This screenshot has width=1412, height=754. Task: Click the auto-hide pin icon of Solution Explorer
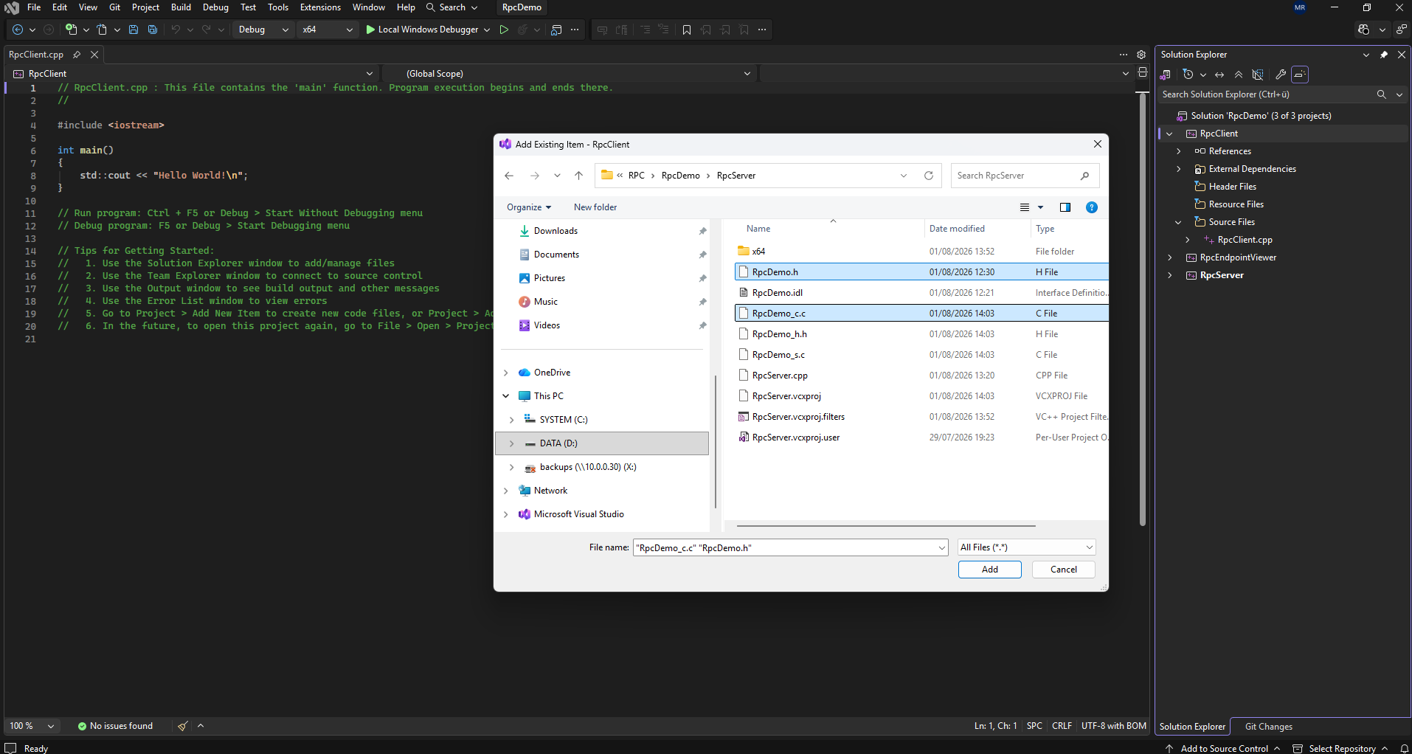pos(1384,55)
